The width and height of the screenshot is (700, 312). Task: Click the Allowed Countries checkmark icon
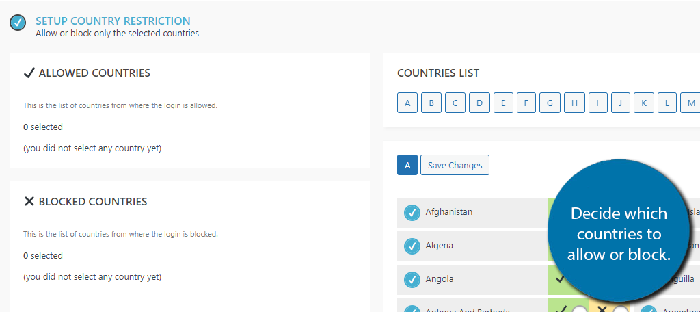click(x=29, y=73)
